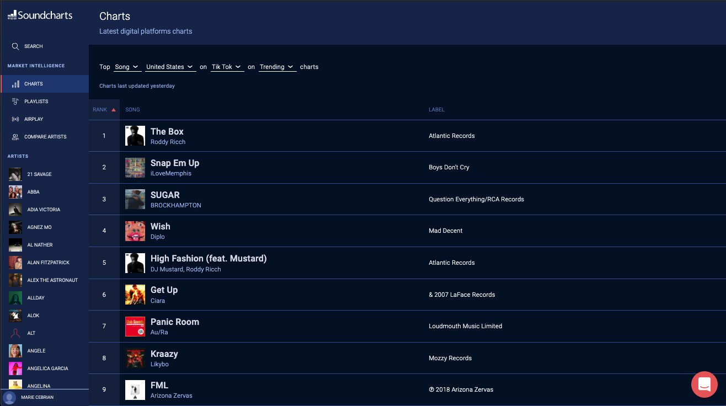
Task: Click The Box album cover
Action: click(135, 136)
